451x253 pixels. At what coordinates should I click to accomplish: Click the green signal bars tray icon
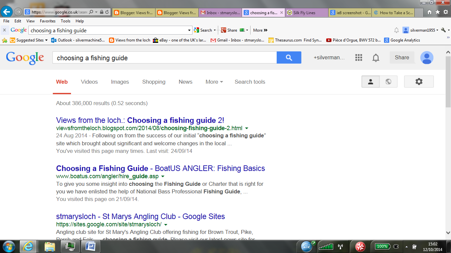[327, 246]
